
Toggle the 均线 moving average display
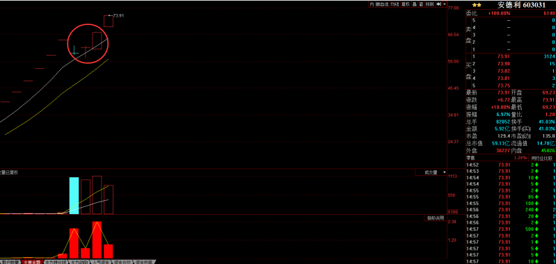coord(395,4)
